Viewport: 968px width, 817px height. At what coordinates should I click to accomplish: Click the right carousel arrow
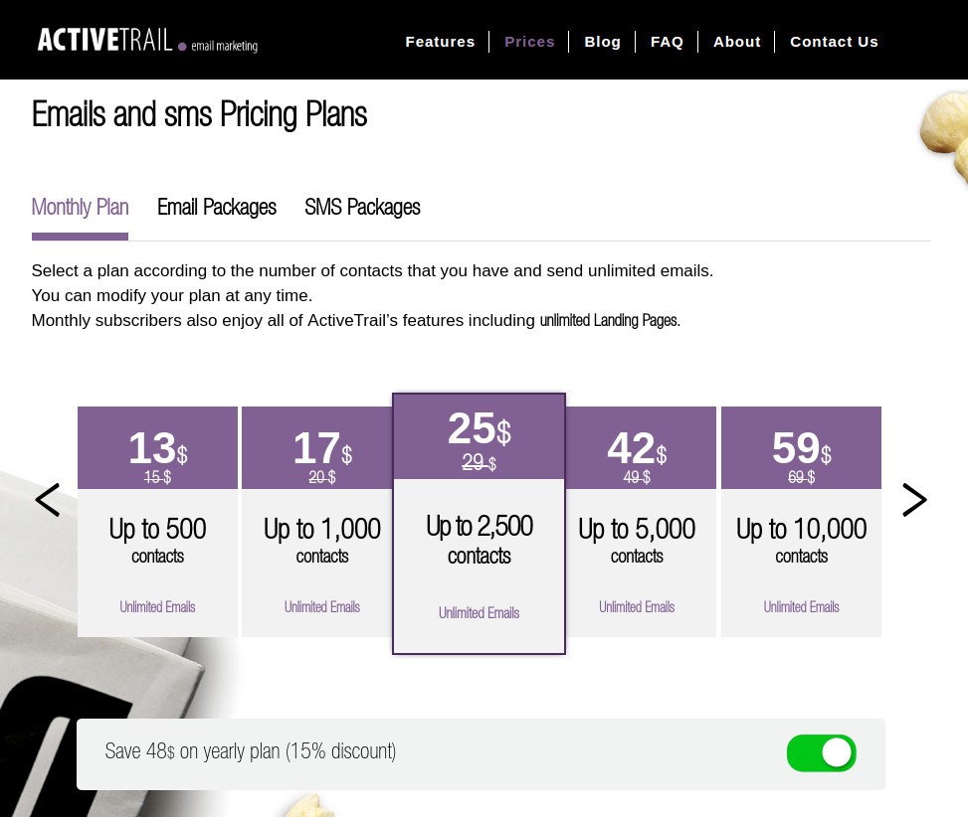click(914, 500)
